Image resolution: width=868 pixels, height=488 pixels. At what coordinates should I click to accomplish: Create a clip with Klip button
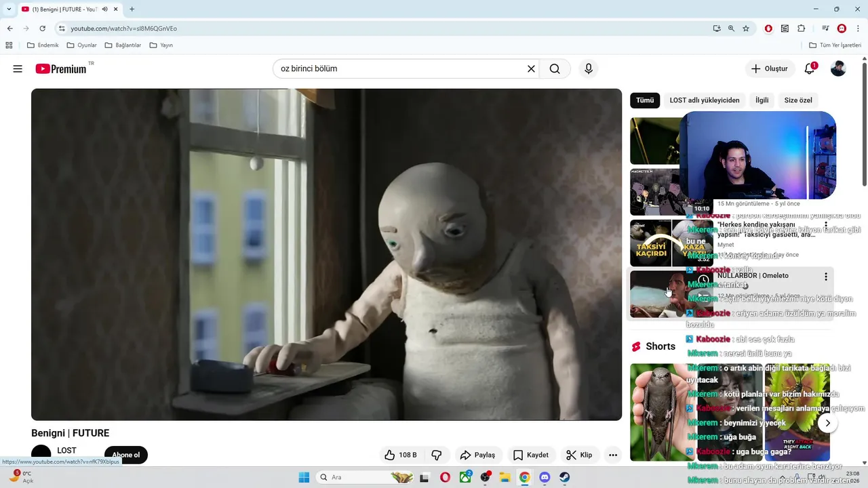coord(579,455)
